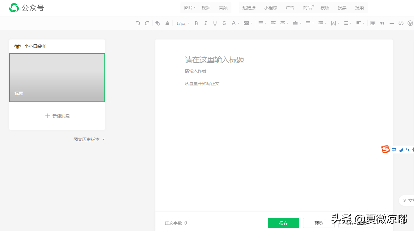Screen dimensions: 414x231
Task: Click the green 保存 button
Action: [x=283, y=223]
